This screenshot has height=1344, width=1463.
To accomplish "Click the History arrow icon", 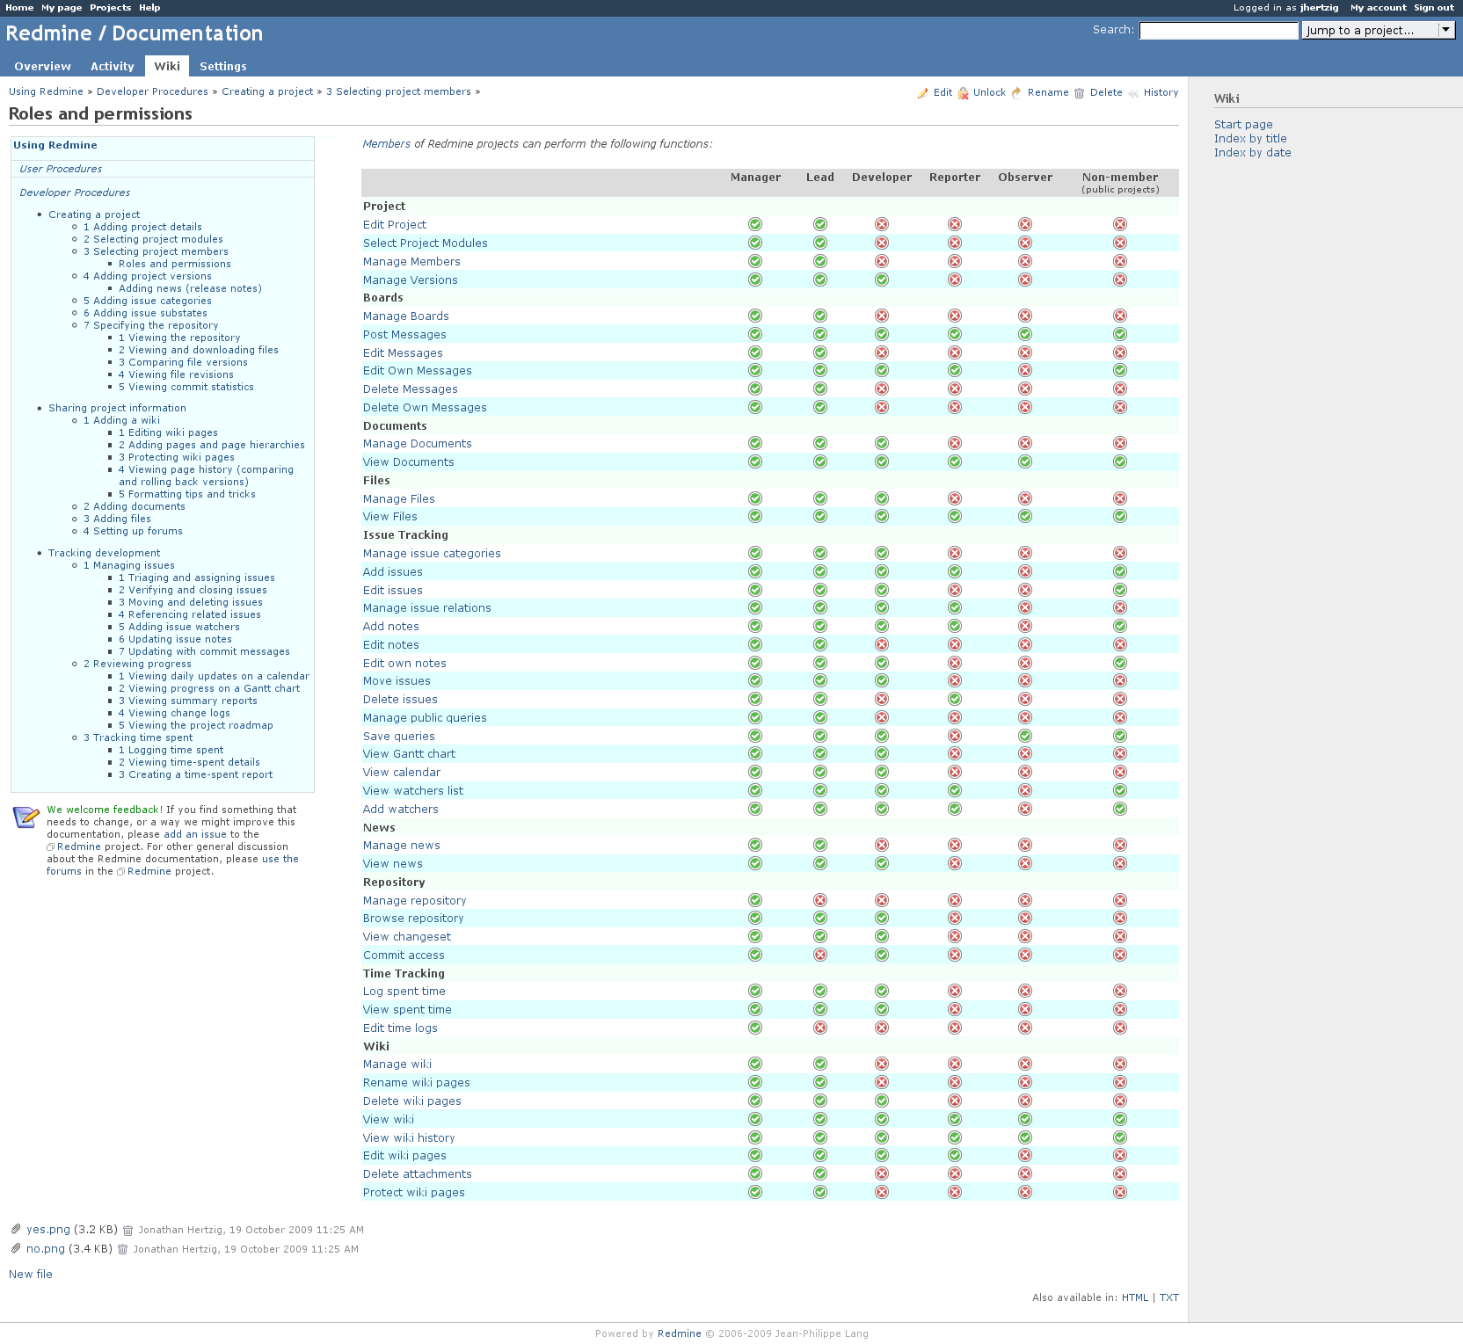I will click(x=1133, y=93).
